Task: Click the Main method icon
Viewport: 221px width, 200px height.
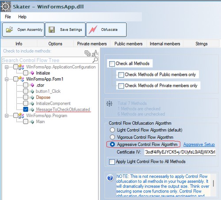Action: click(31, 122)
